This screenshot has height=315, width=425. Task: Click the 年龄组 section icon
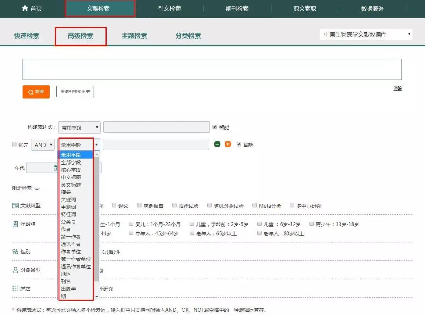point(15,224)
